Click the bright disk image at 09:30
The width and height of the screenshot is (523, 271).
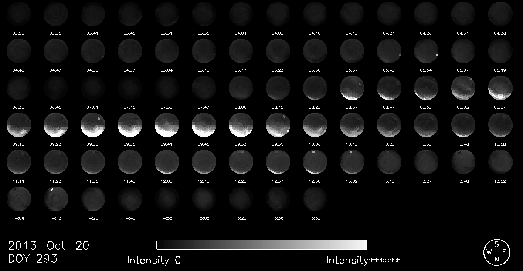point(92,125)
